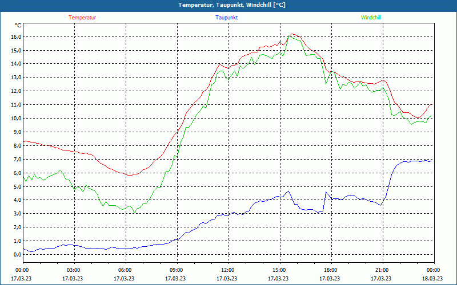Click the 21:00 time axis label
The width and height of the screenshot is (457, 285).
point(382,270)
